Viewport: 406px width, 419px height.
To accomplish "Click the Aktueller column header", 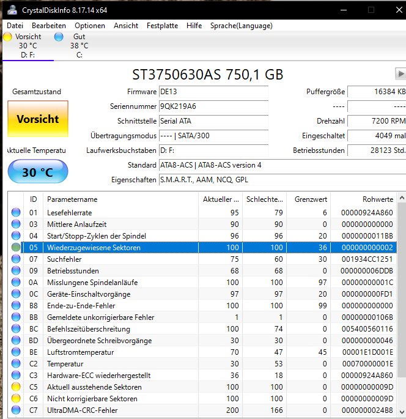I will 220,199.
